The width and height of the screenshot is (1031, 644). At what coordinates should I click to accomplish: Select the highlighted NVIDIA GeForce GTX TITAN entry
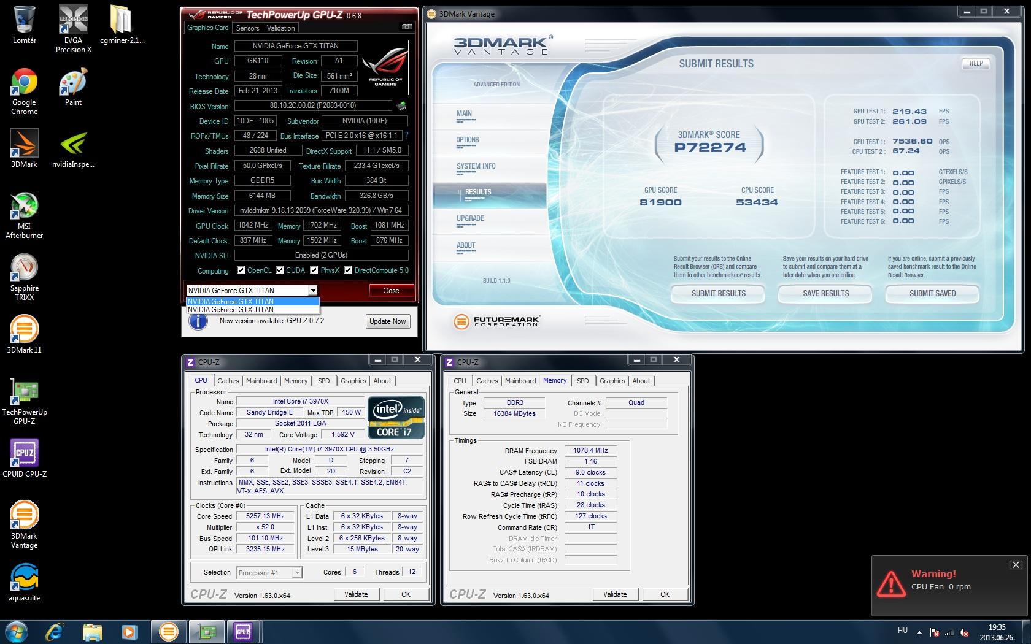252,302
